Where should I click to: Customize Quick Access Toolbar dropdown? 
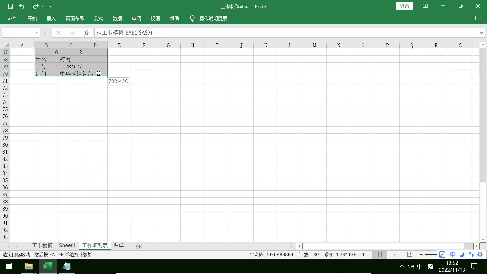50,6
